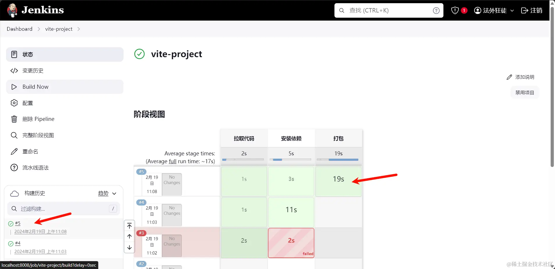Screen dimensions: 555x269
Task: Click the No Changes box of build #4
Action: pyautogui.click(x=172, y=215)
